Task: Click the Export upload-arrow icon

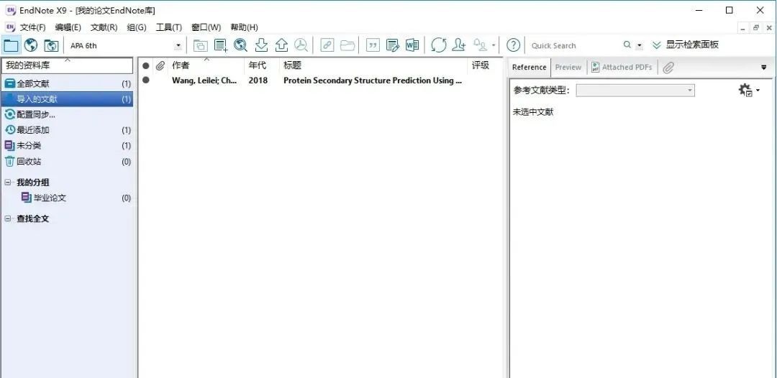Action: point(281,45)
